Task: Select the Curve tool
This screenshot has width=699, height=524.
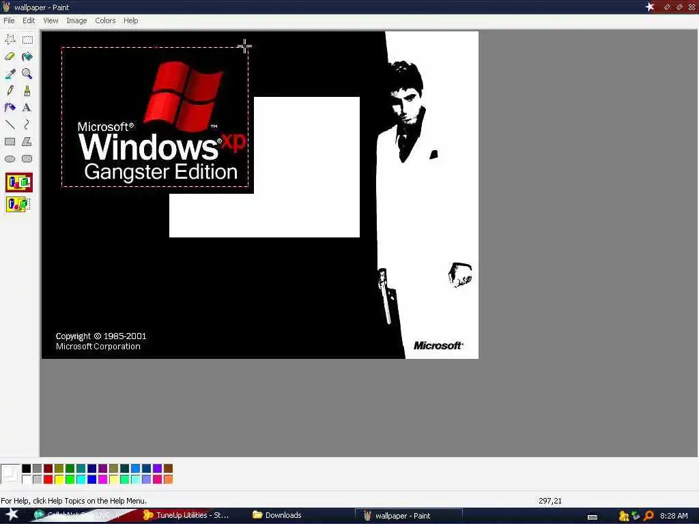Action: [x=27, y=124]
